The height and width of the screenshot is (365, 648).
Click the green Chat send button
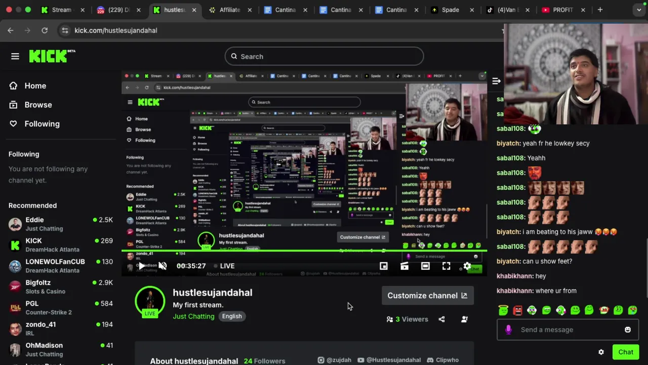click(625, 352)
